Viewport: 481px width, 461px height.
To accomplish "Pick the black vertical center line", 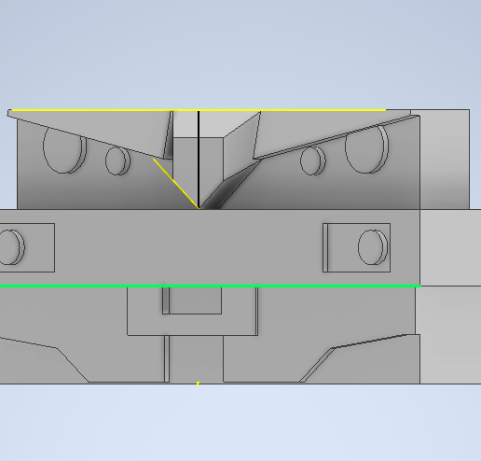I will 199,160.
